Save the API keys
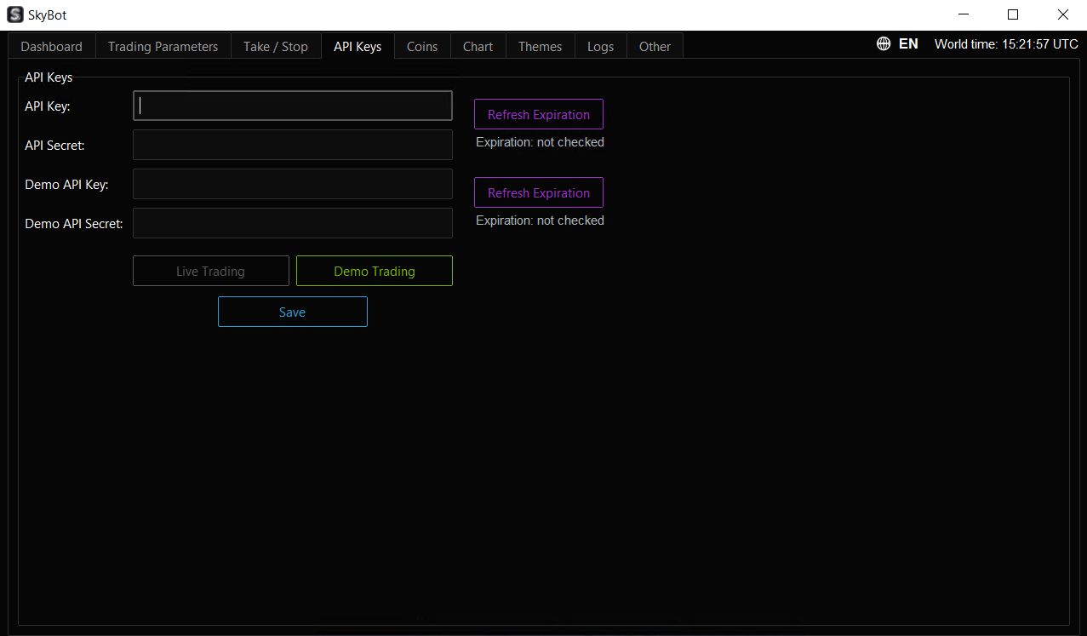 pos(293,312)
